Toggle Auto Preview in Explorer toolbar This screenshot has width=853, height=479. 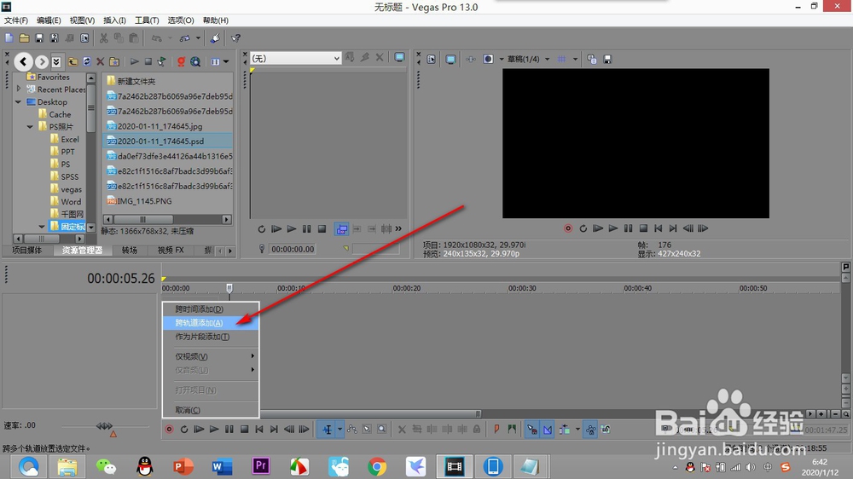coord(161,61)
